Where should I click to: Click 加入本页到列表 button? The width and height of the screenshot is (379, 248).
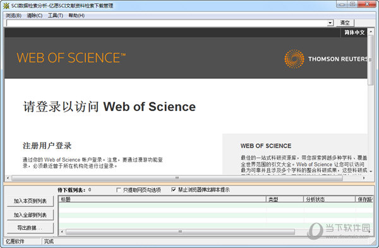pyautogui.click(x=30, y=201)
